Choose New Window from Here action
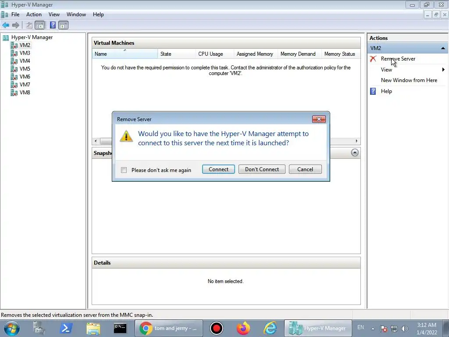Screen dimensions: 449x337 pos(409,81)
